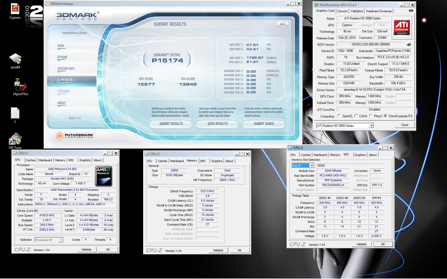This screenshot has height=279, width=447.
Task: Toggle the CUDA checkbox in GPU-Z
Action: coord(356,116)
